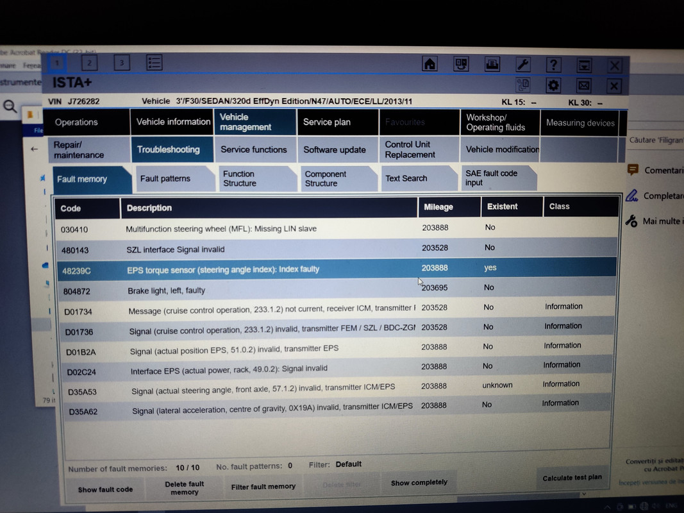Select fault row 804872 Brake light left
The image size is (684, 513).
click(x=337, y=289)
